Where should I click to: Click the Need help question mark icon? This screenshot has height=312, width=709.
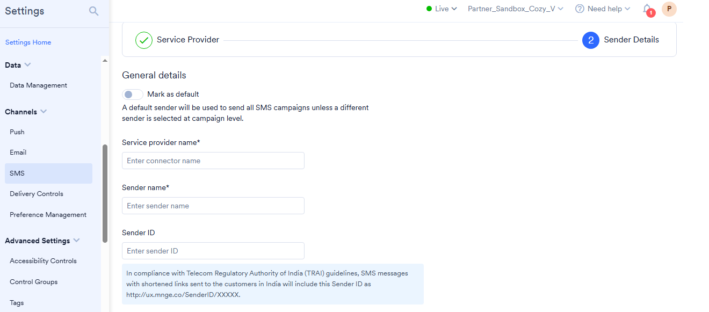click(580, 9)
